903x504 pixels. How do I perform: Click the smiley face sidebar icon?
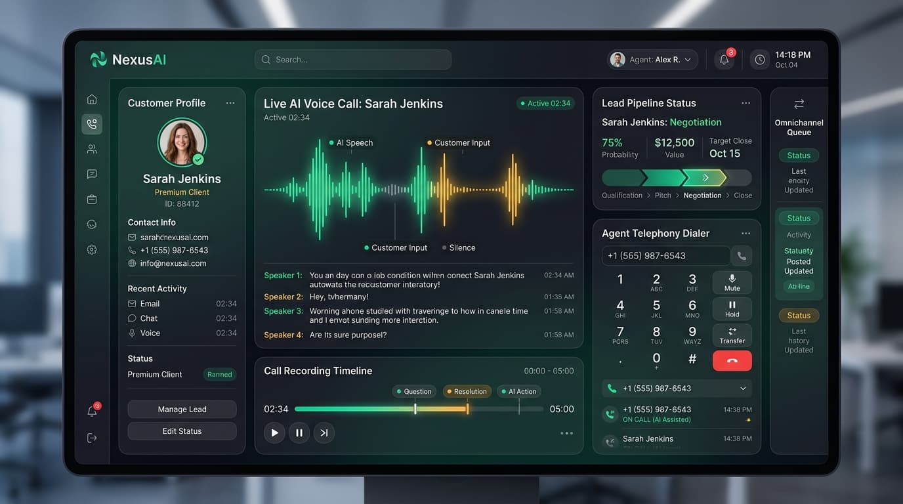pos(92,224)
